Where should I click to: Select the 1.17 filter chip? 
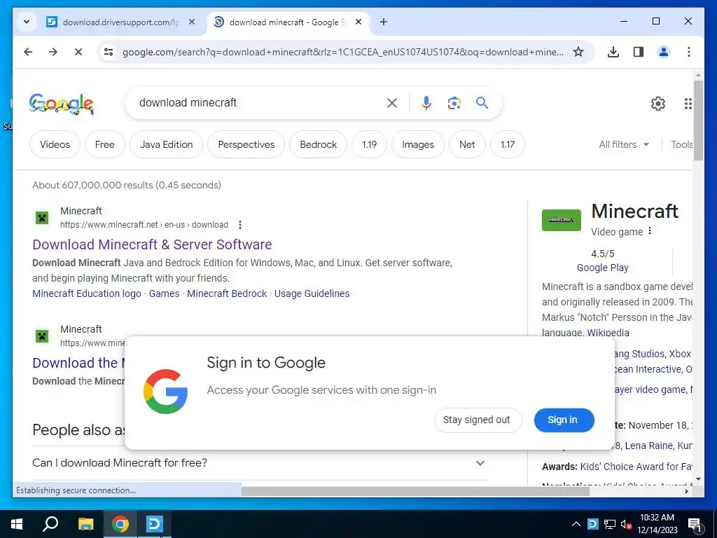pyautogui.click(x=508, y=144)
